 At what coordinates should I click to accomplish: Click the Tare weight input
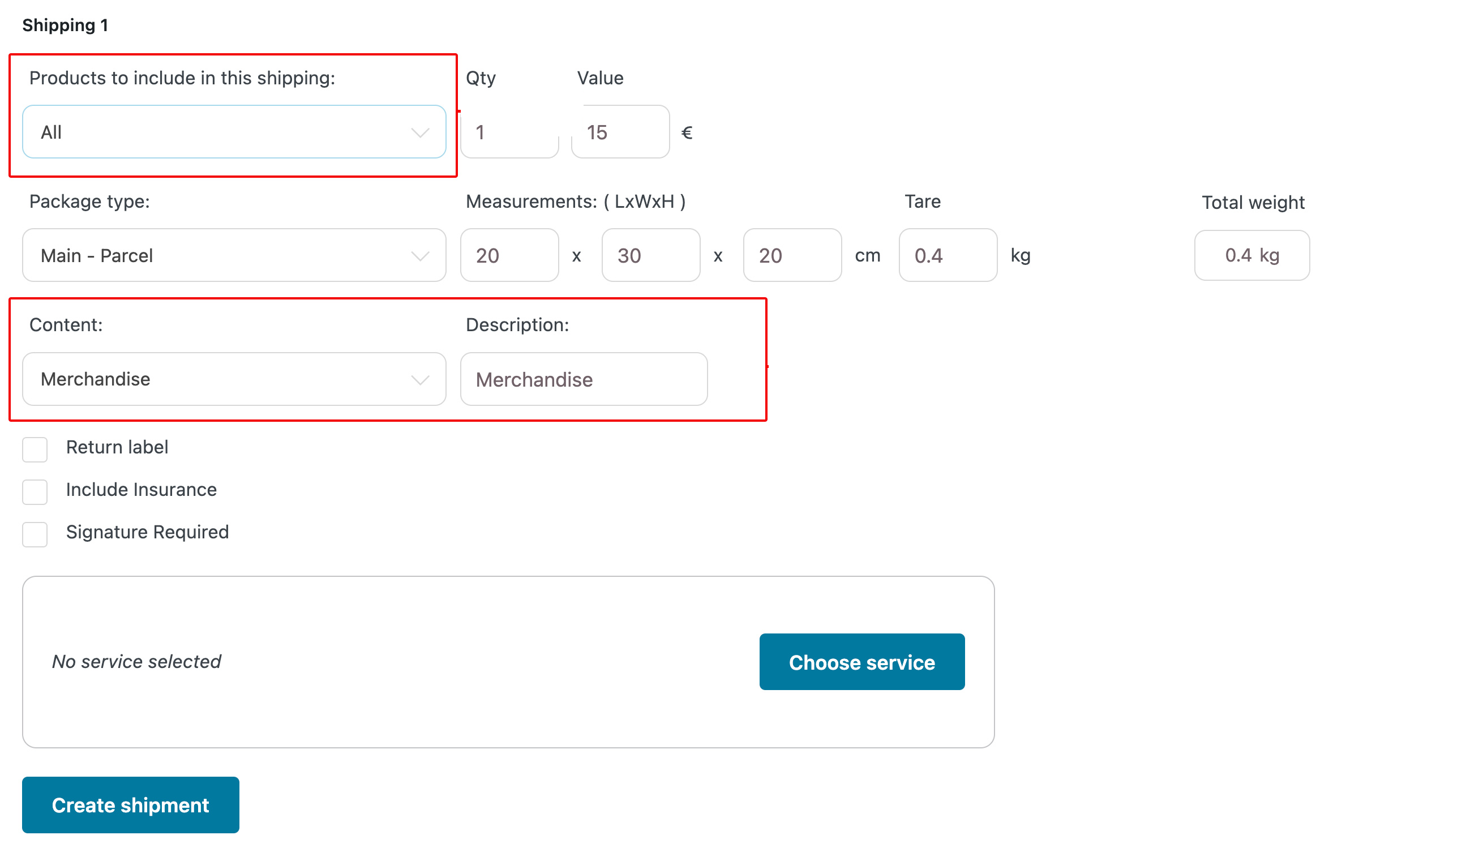tap(948, 255)
